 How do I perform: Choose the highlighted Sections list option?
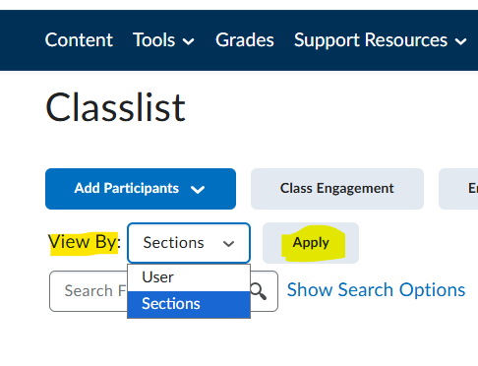tap(189, 304)
